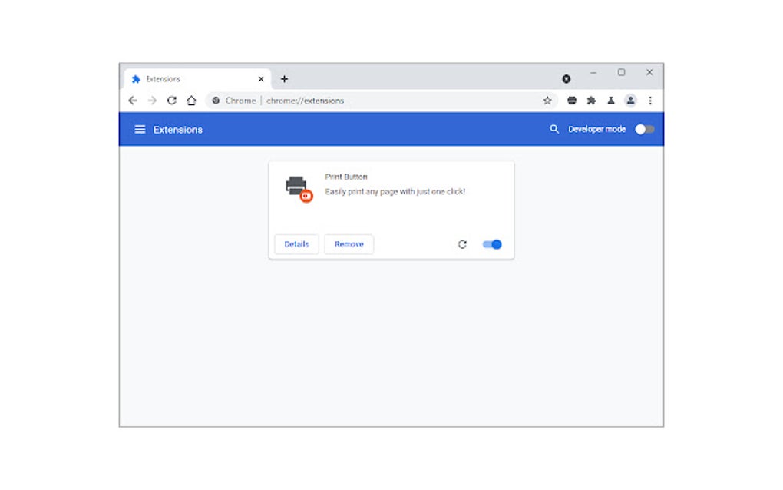Click the back navigation arrow

click(x=132, y=101)
